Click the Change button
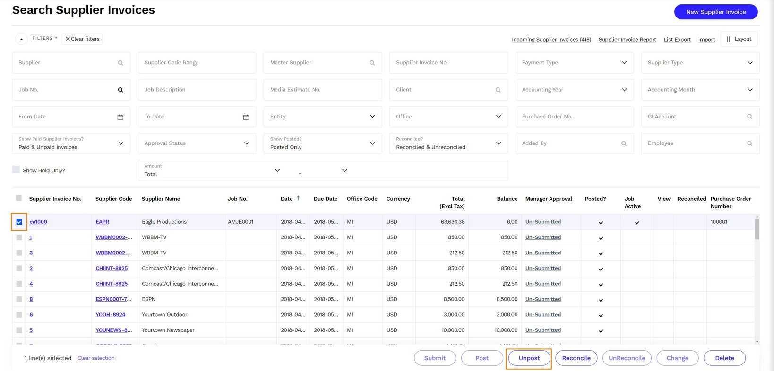This screenshot has height=371, width=774. tap(678, 358)
